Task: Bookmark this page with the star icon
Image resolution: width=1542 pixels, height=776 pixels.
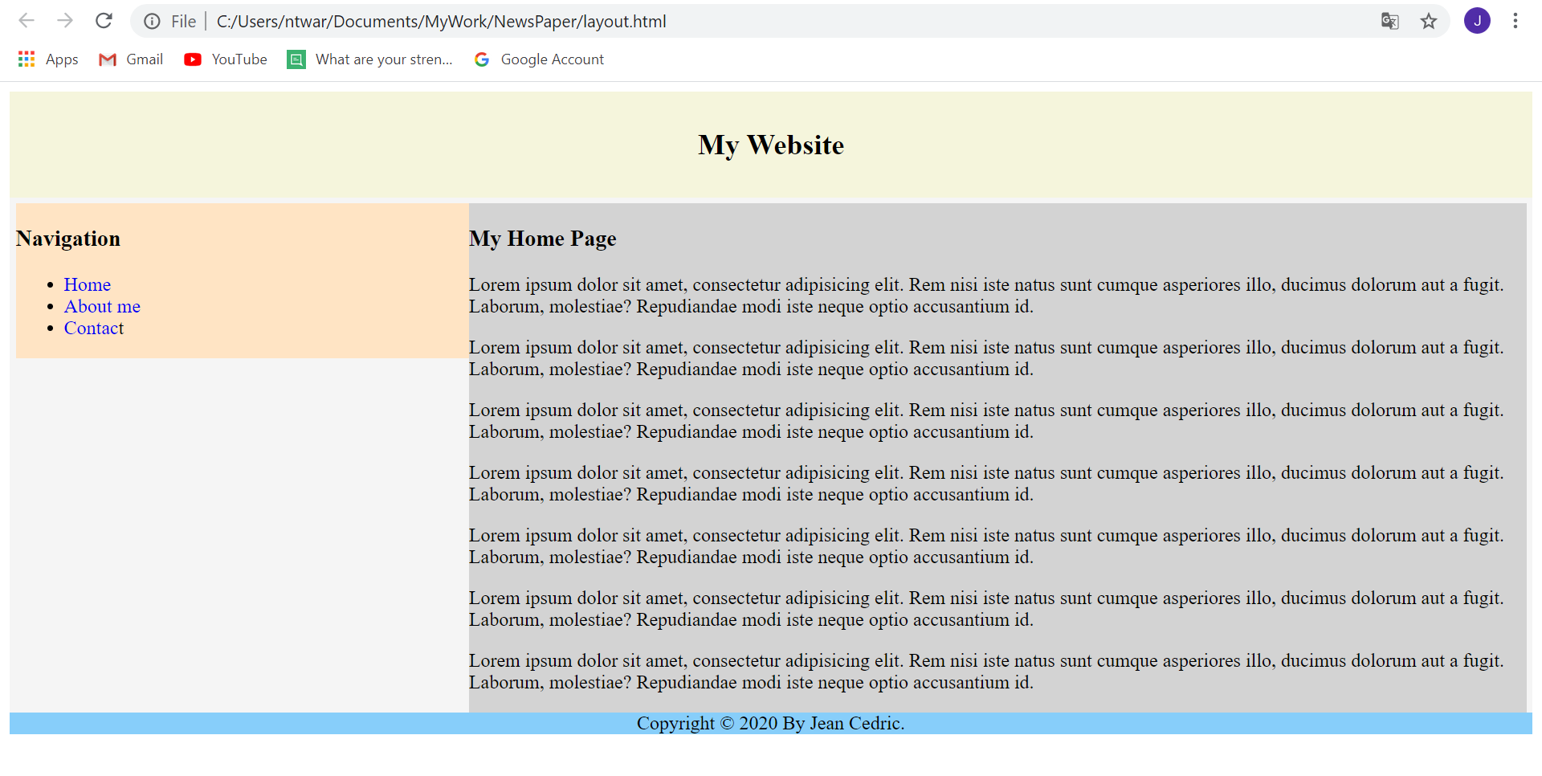Action: point(1429,21)
